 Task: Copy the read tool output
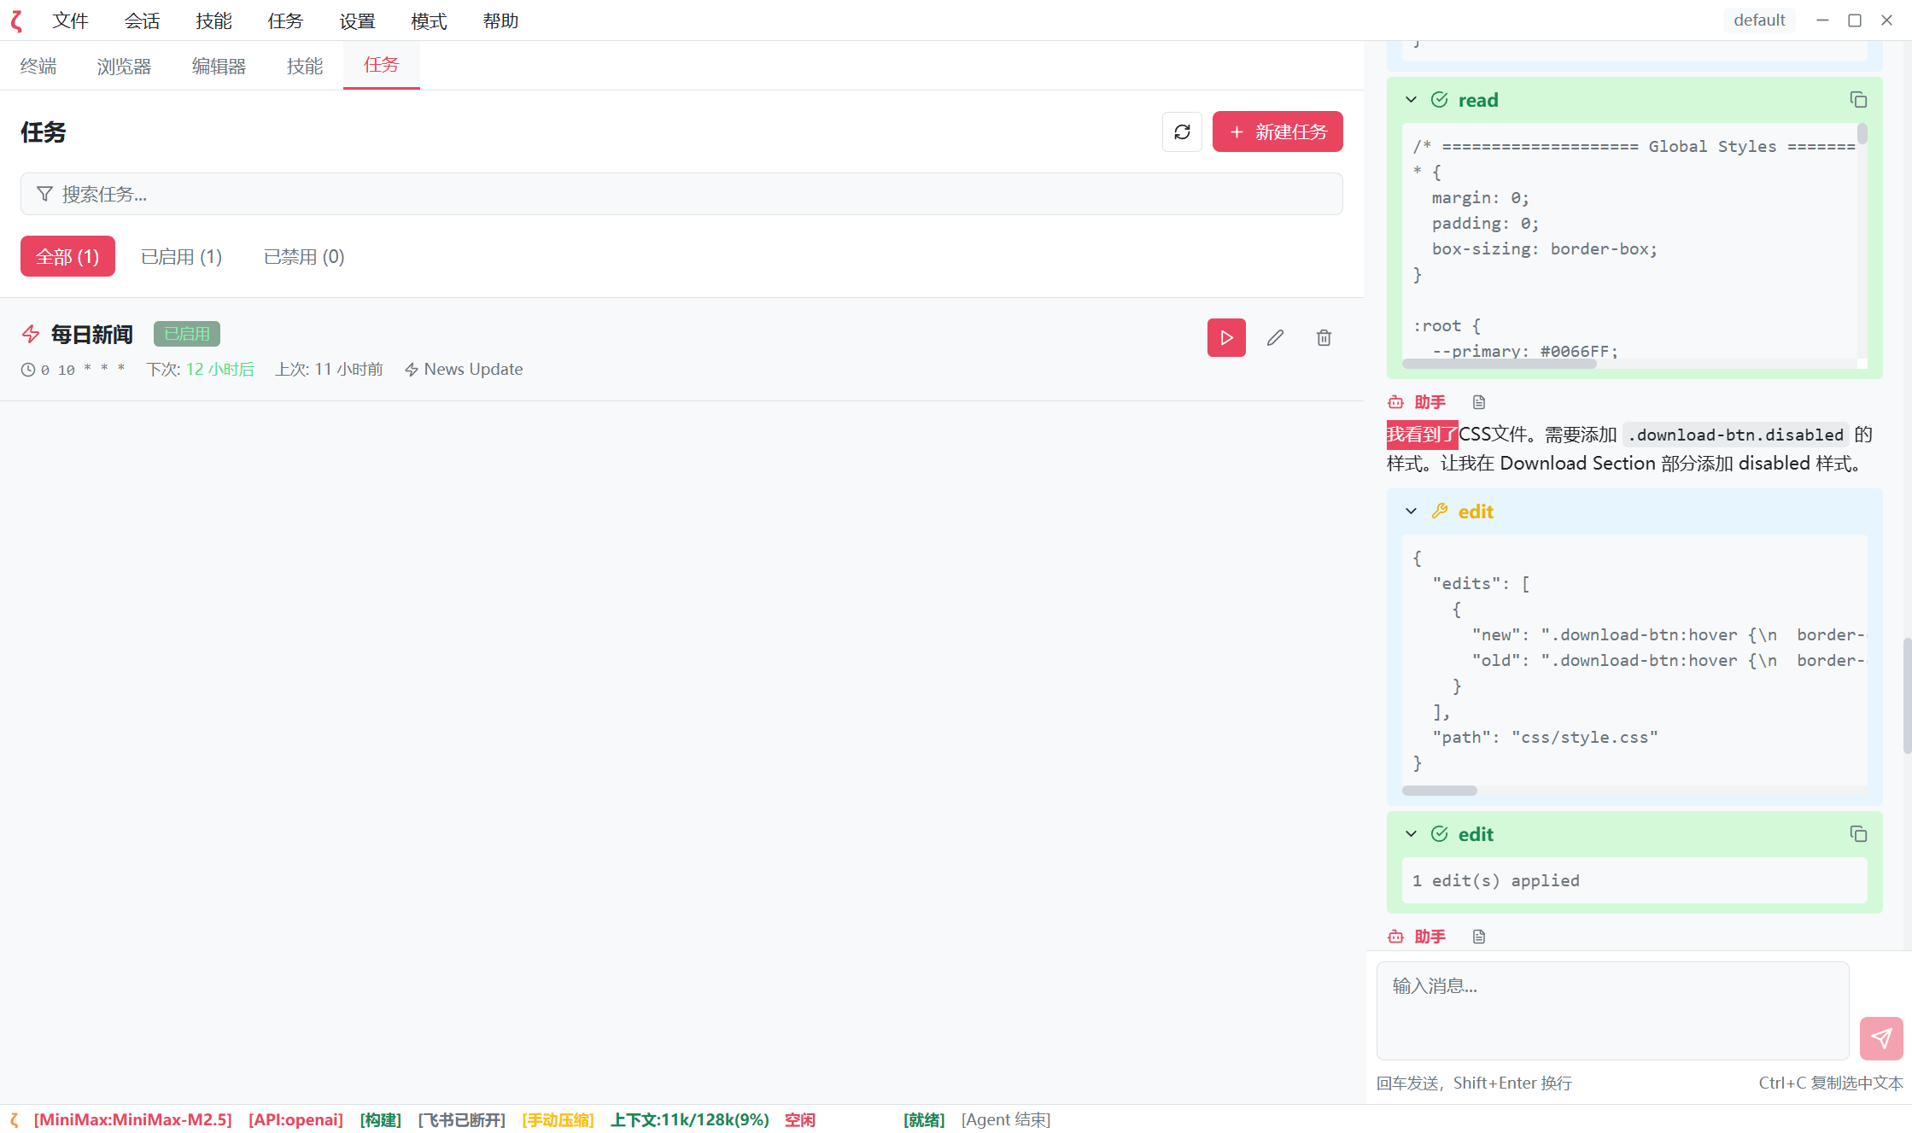[1858, 100]
